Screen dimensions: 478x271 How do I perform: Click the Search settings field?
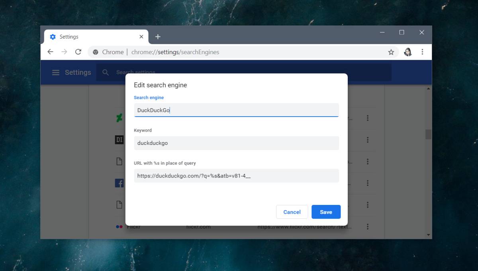[x=244, y=72]
